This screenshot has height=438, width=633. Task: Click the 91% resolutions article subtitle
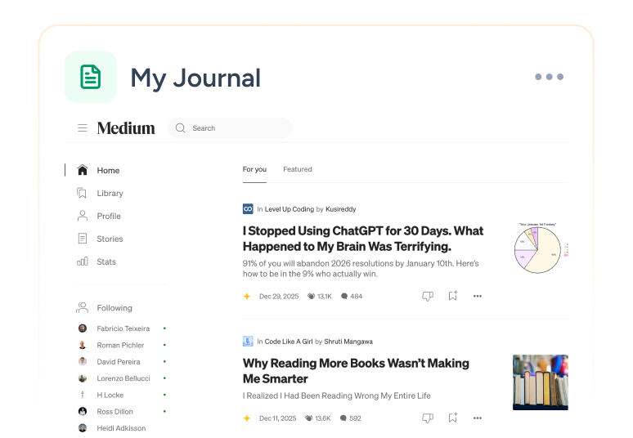(361, 269)
